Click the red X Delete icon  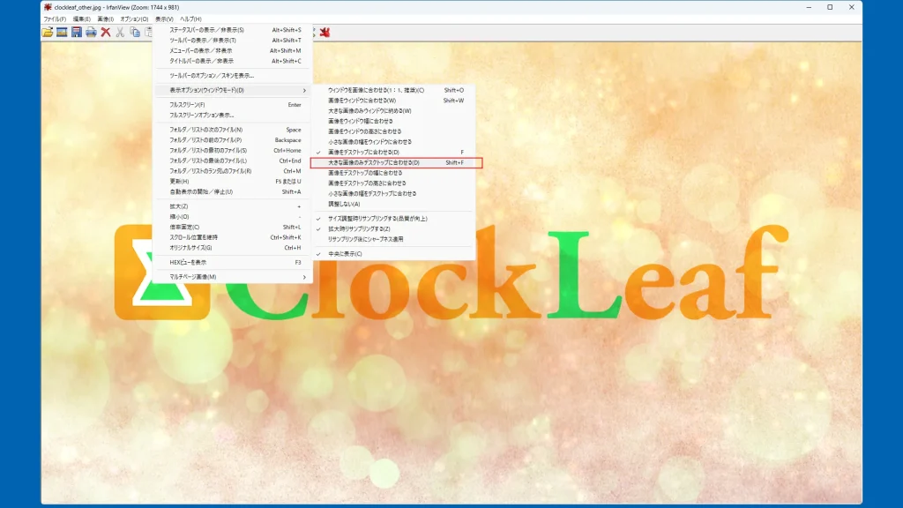click(106, 33)
